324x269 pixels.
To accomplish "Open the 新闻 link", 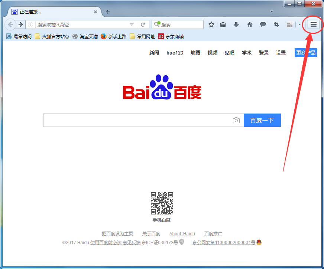I will click(x=154, y=53).
